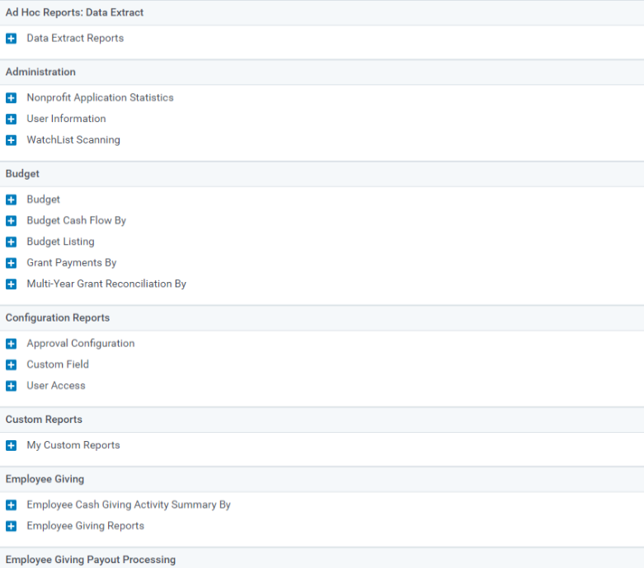This screenshot has height=568, width=644.
Task: Open the WatchList Scanning report label
Action: [x=73, y=140]
